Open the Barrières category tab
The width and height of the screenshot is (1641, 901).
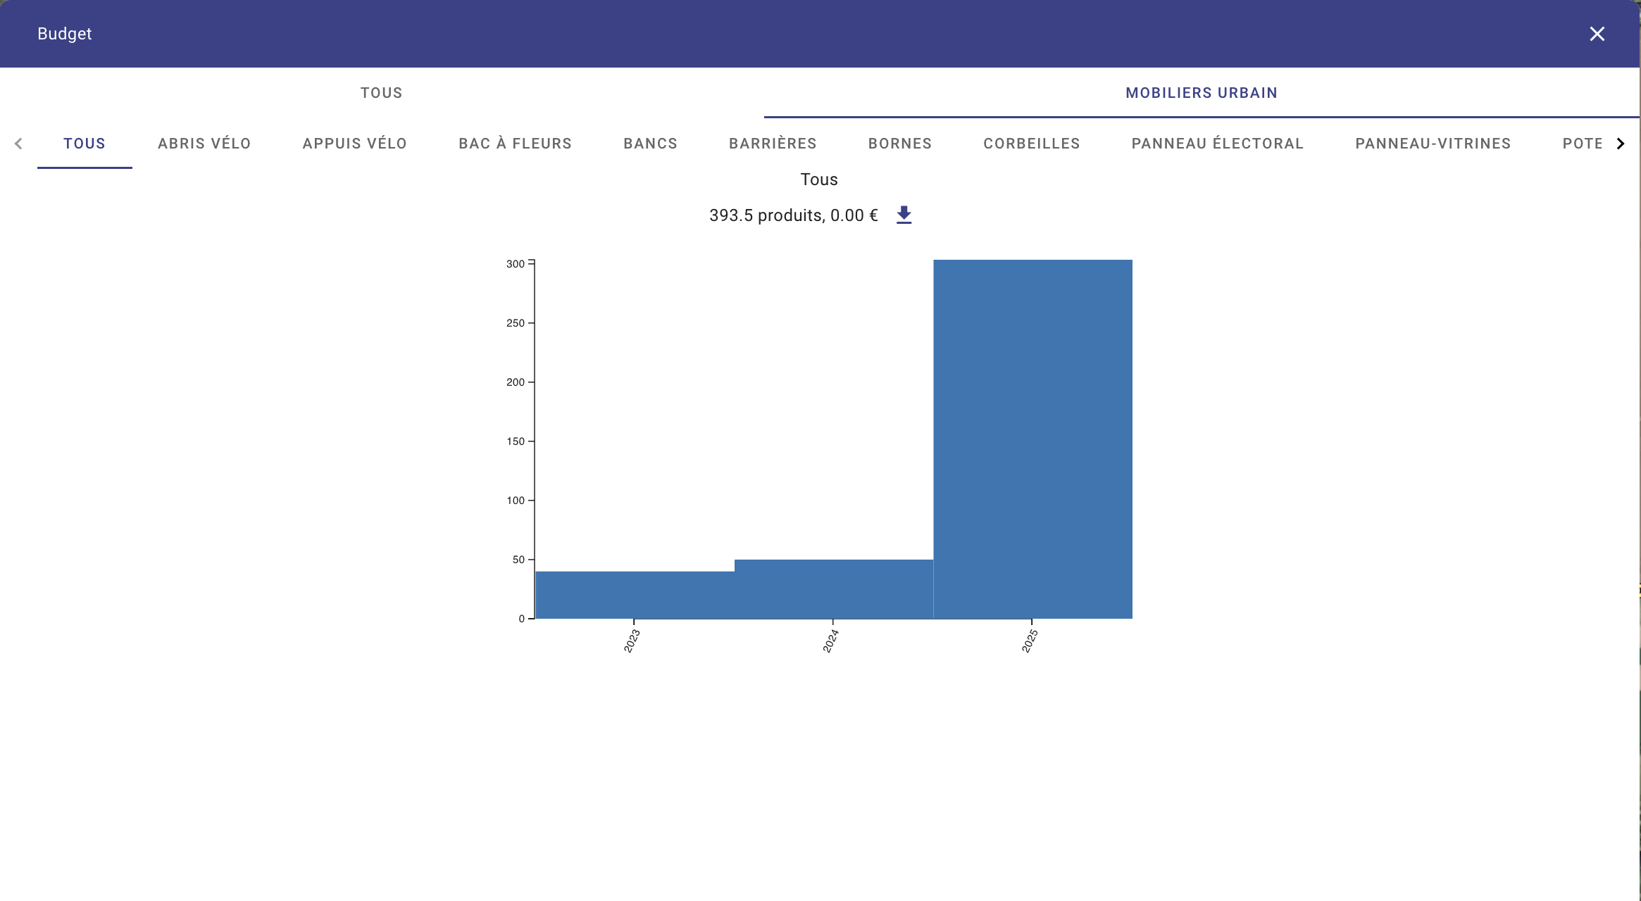tap(773, 144)
